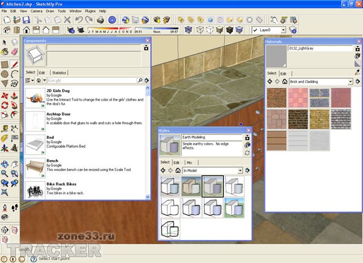Viewport: 363px width, 263px height.
Task: Select the Zoom magnifier tool
Action: click(5, 173)
